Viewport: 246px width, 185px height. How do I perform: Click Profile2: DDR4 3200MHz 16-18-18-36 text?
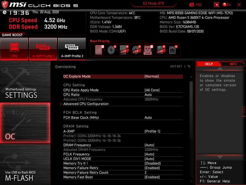click(x=92, y=140)
